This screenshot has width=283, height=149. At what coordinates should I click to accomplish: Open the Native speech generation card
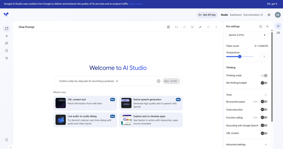point(151,103)
